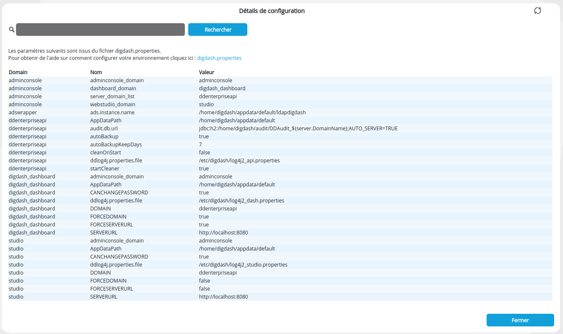The height and width of the screenshot is (334, 563).
Task: Click the startCleaner name cell
Action: [105, 169]
